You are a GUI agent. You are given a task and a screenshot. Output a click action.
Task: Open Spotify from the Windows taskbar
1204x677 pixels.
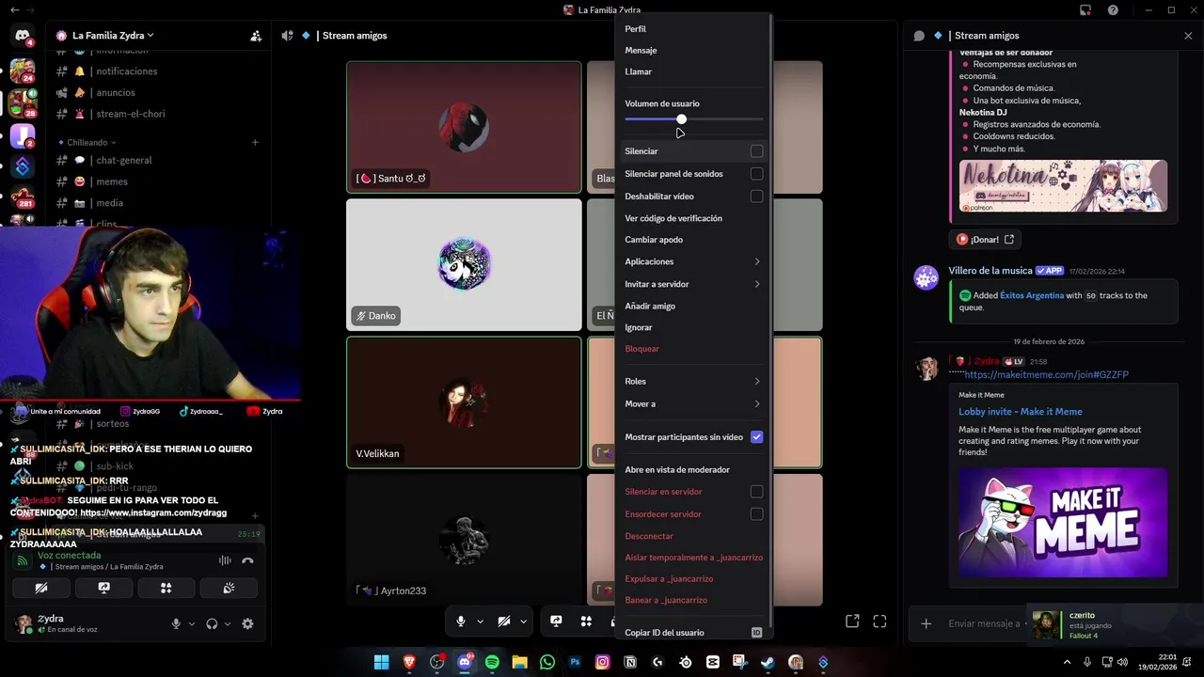pos(492,662)
